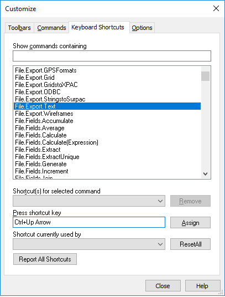Focus the Press shortcut key field
This screenshot has width=225, height=297.
click(x=89, y=222)
